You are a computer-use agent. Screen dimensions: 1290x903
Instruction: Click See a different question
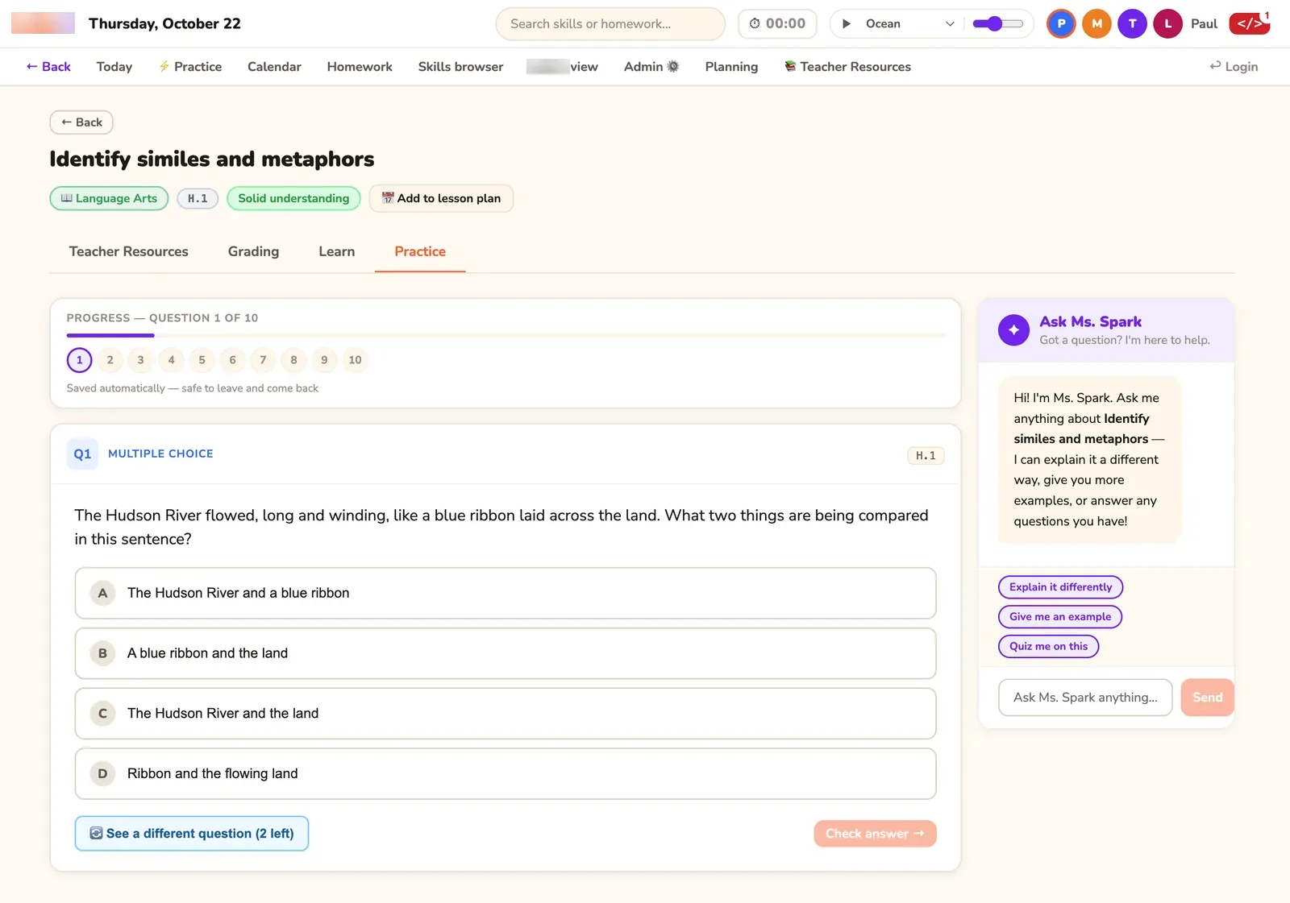(192, 834)
